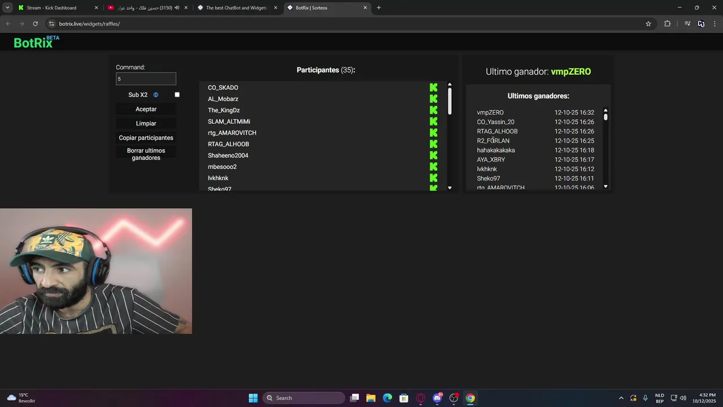Click Kick icon next to SLAM_ALTMiMi
The height and width of the screenshot is (407, 723).
pos(433,122)
